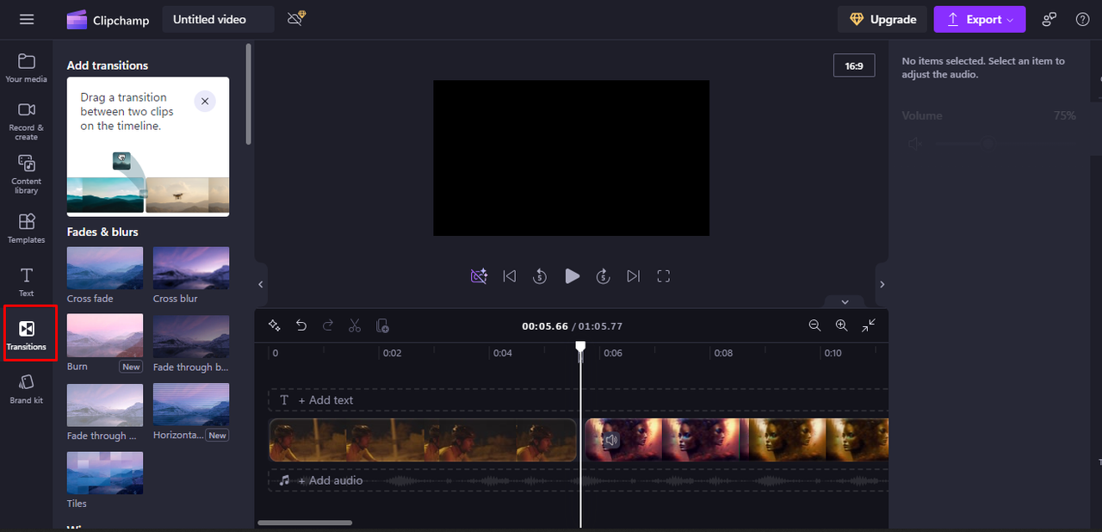Select the Fade through white transition thumbnail

[105, 405]
